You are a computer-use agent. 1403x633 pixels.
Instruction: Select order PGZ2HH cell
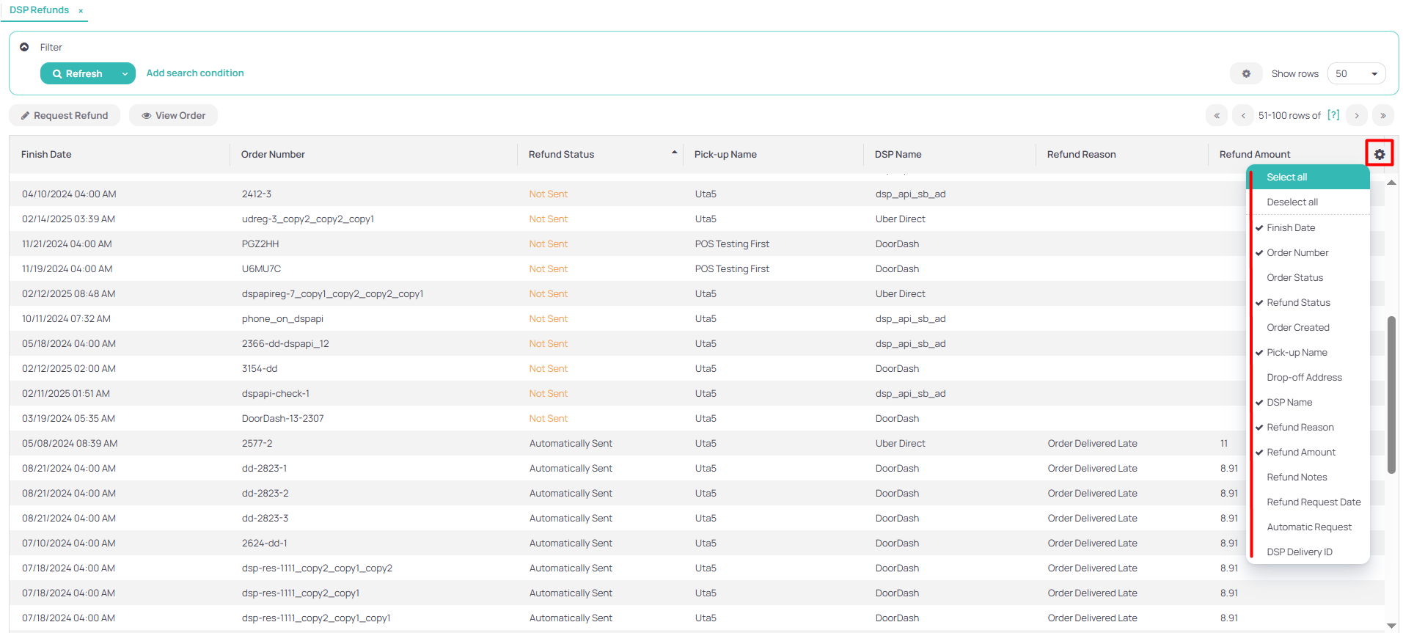pos(260,244)
